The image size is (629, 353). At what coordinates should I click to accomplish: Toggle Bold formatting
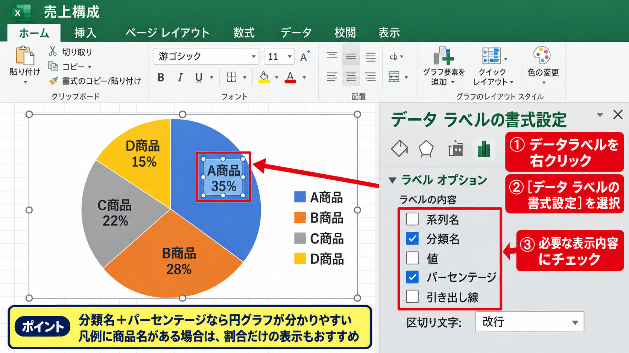[161, 77]
